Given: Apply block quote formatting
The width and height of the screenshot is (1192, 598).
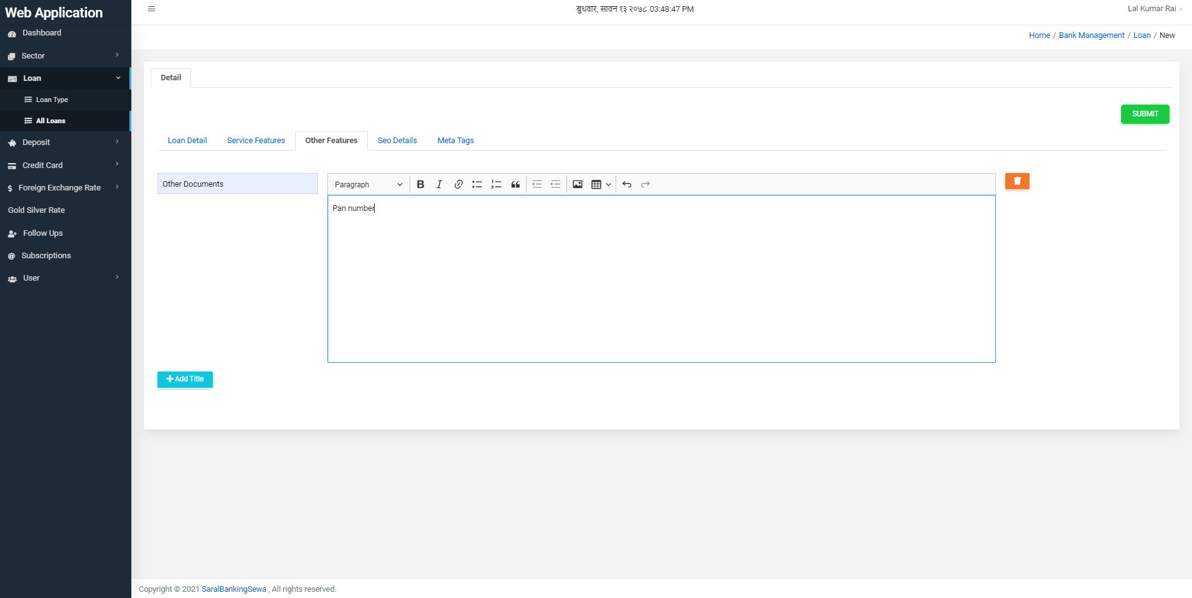Looking at the screenshot, I should coord(515,184).
